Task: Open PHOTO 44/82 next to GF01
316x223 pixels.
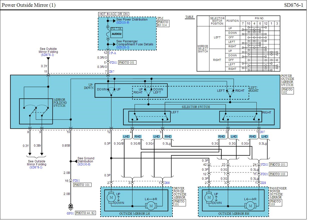Action: (x=85, y=213)
